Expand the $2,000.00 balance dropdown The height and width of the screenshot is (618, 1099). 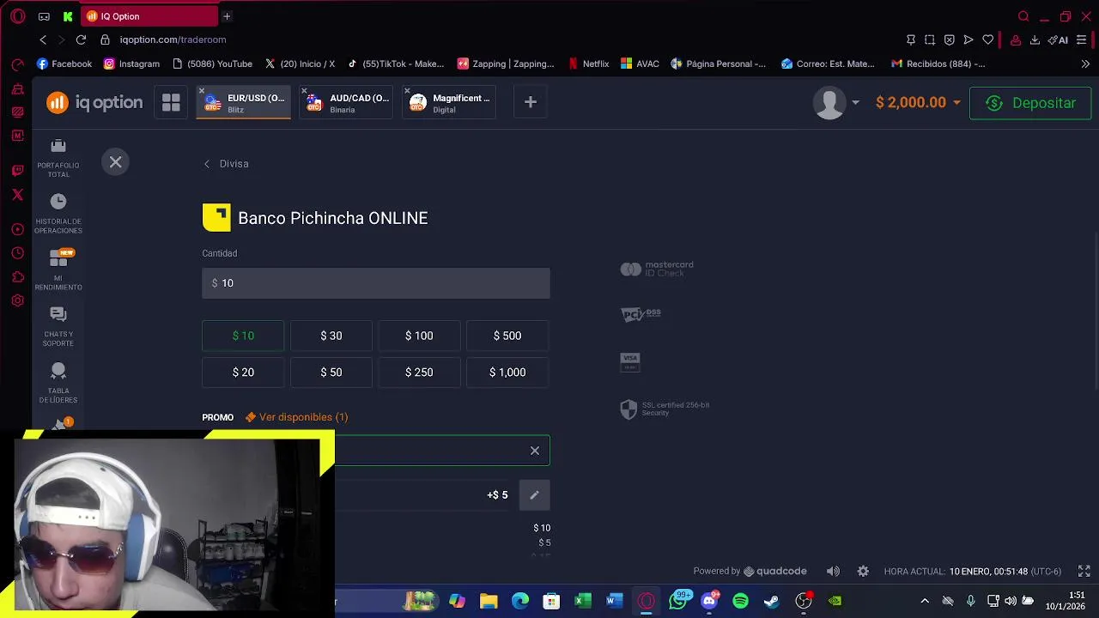click(x=918, y=103)
